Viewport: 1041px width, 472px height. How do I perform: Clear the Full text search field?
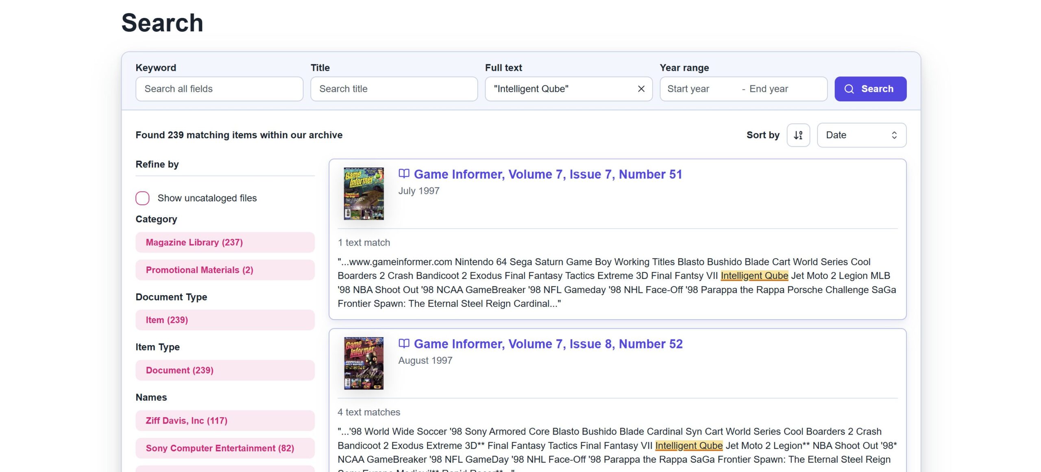coord(641,89)
